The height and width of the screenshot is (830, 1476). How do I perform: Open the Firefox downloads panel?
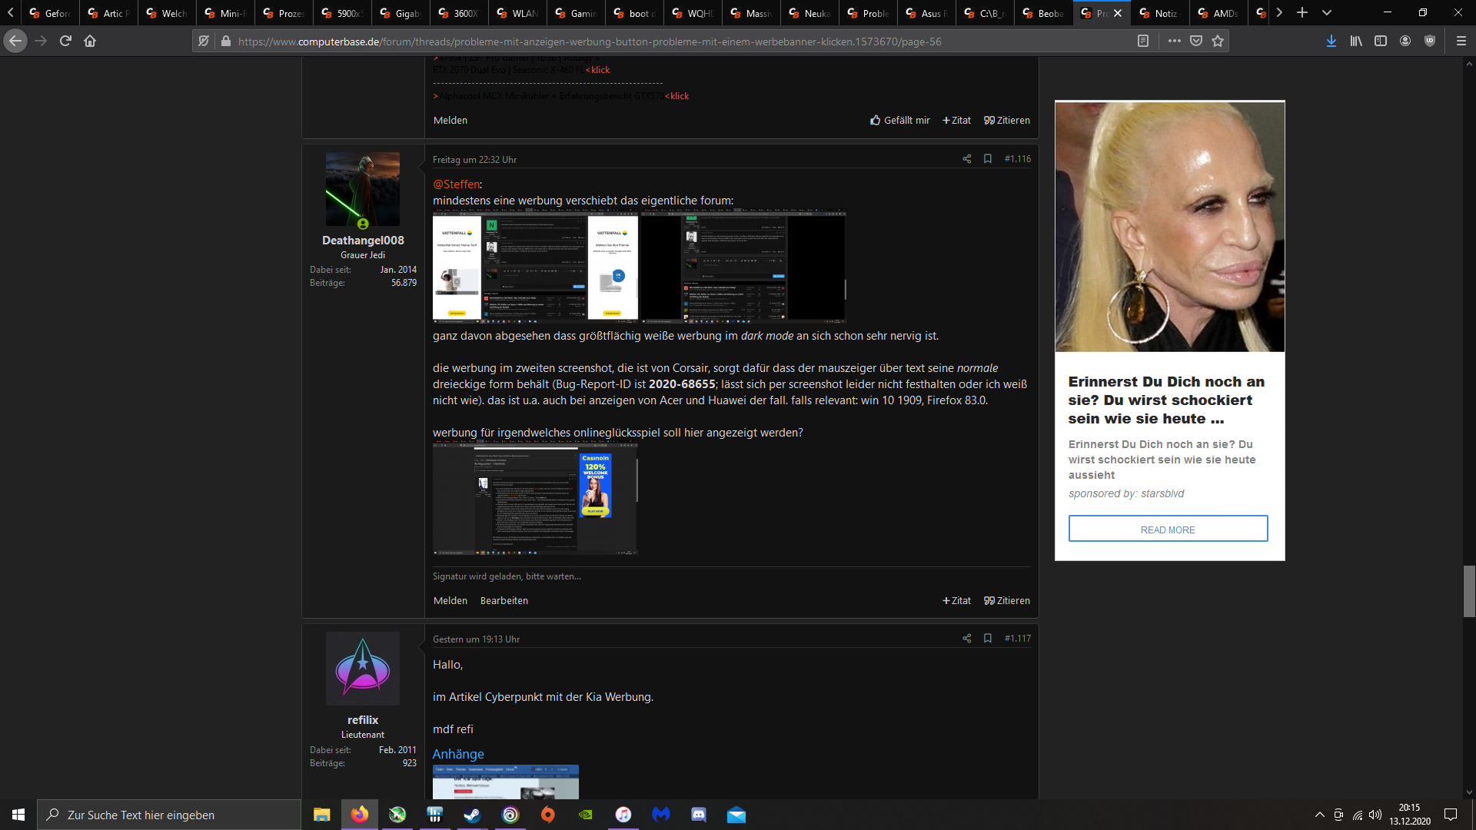(x=1331, y=41)
